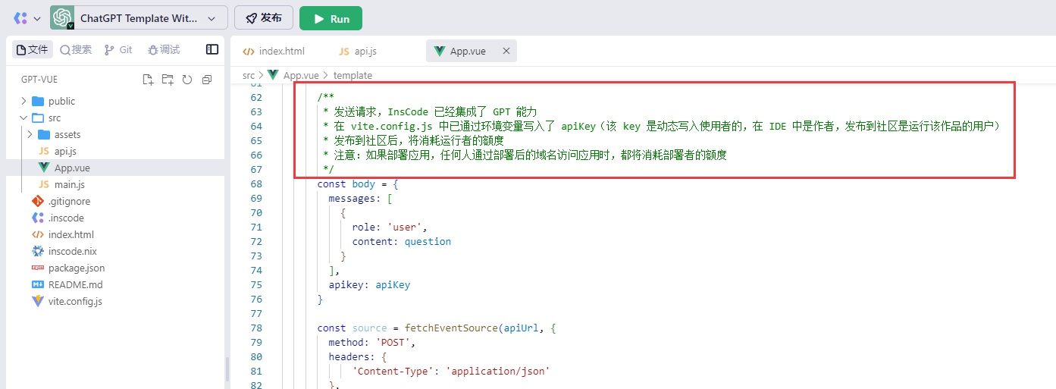Click the 'const body = {' code line
1056x389 pixels.
358,184
